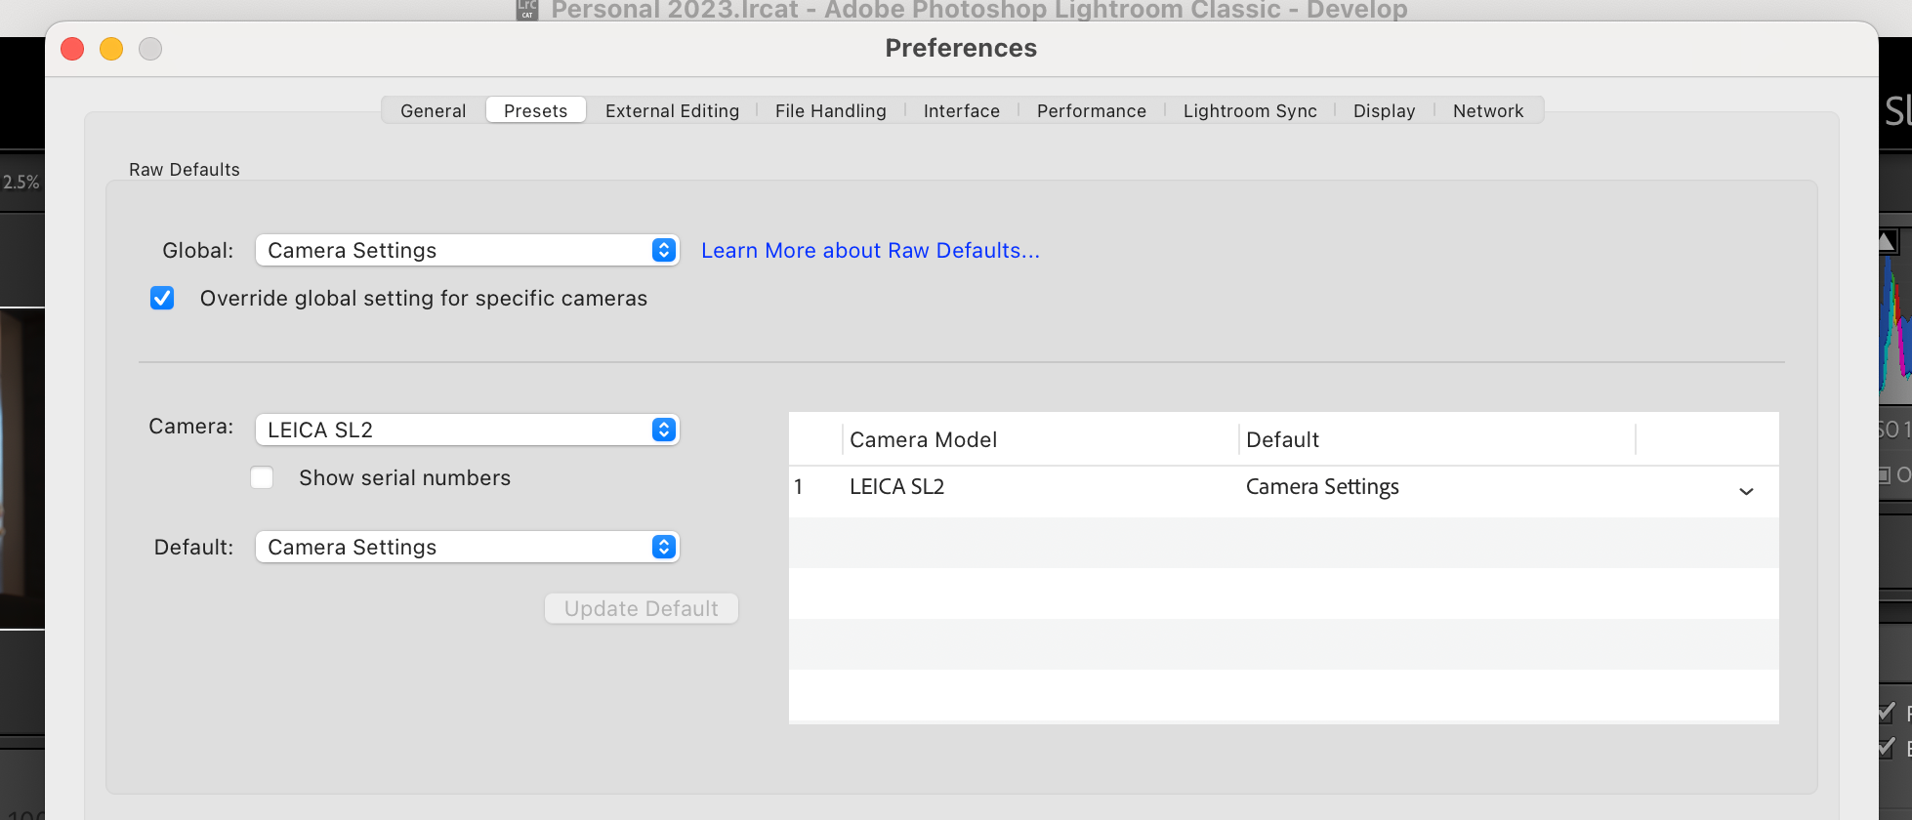Open the Interface tab
This screenshot has width=1912, height=820.
(962, 110)
